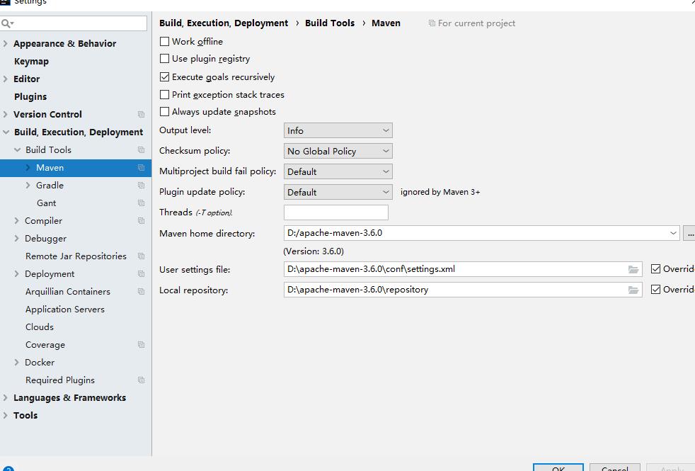Viewport: 695px width, 471px height.
Task: Click project-level icon beside Remote Jar Repositories
Action: coord(141,256)
